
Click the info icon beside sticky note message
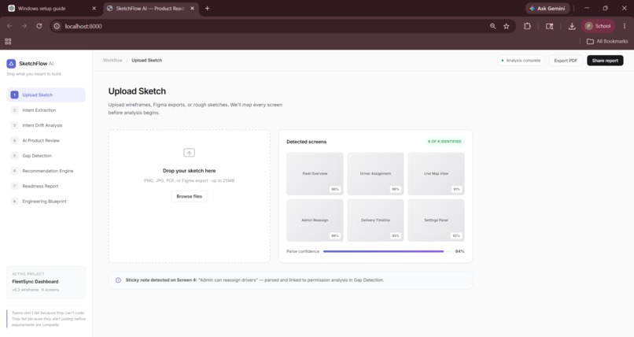118,280
